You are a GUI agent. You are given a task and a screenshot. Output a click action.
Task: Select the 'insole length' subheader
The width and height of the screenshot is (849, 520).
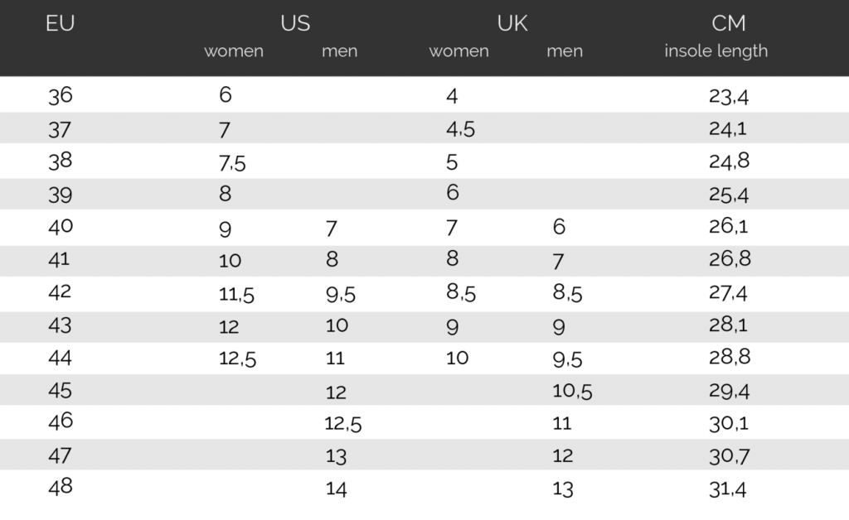point(716,51)
